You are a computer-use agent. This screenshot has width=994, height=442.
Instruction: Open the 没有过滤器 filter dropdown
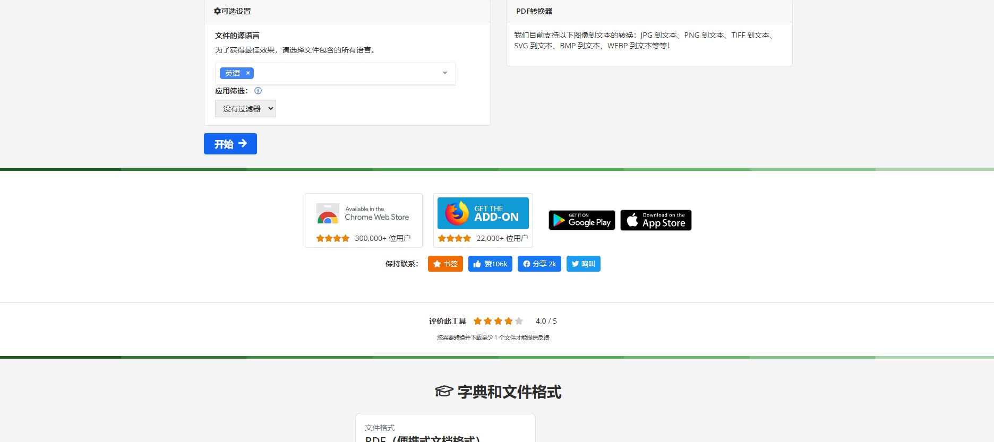pos(245,109)
